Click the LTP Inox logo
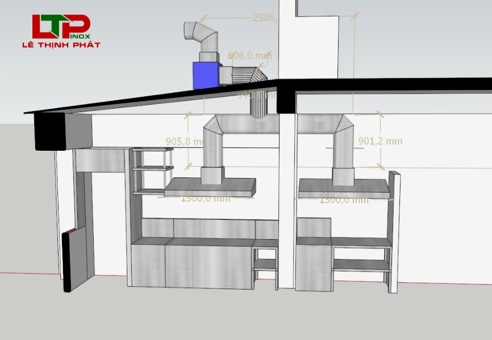The width and height of the screenshot is (492, 340). [x=61, y=27]
